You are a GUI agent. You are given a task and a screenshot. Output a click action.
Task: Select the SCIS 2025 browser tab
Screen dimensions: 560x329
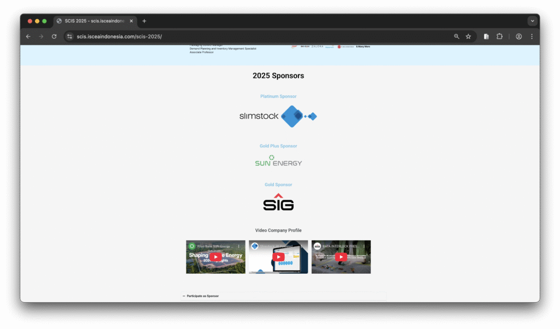(x=93, y=21)
